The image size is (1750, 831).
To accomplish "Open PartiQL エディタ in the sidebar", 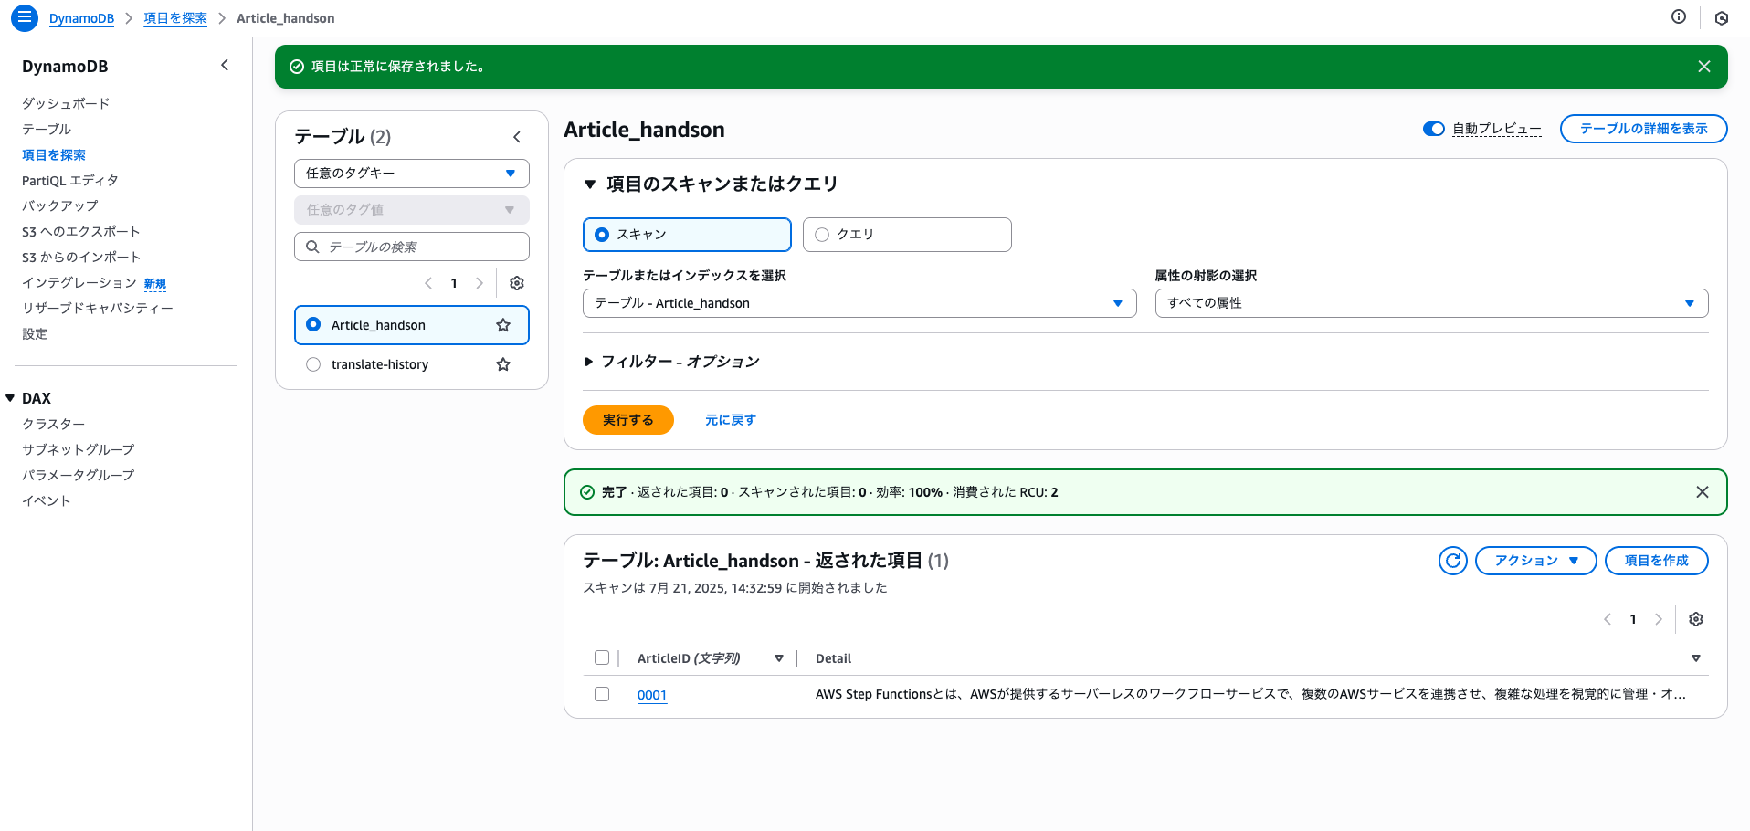I will pyautogui.click(x=70, y=181).
